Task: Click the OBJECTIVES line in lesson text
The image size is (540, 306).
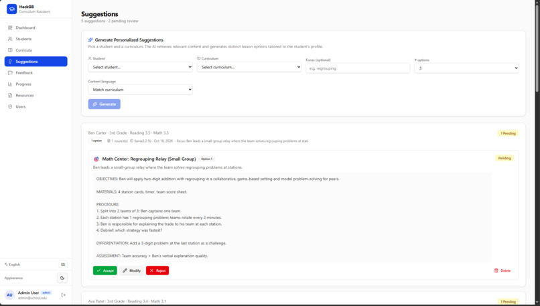Action: click(218, 179)
